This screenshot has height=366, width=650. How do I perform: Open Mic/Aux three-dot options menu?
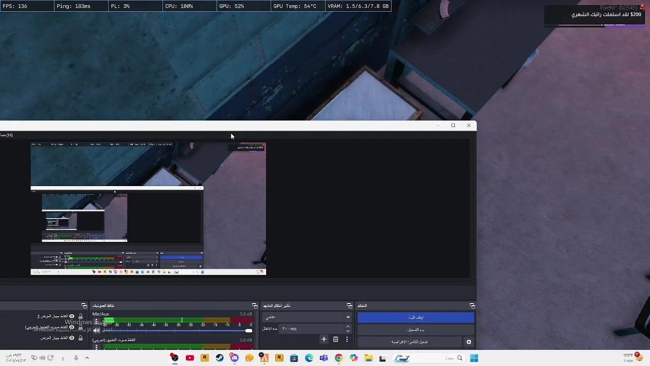tap(96, 321)
